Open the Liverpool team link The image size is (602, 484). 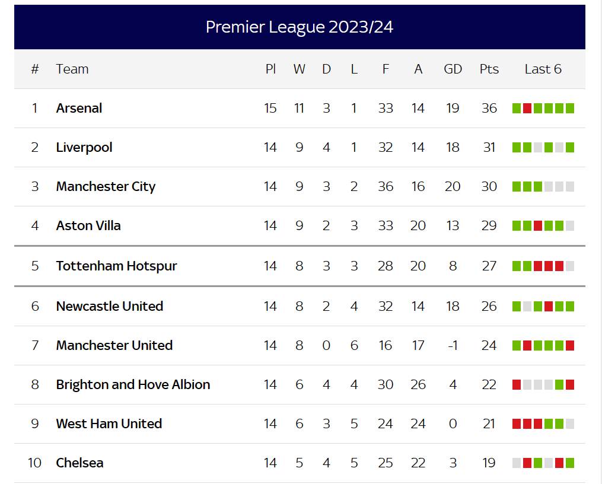(84, 147)
